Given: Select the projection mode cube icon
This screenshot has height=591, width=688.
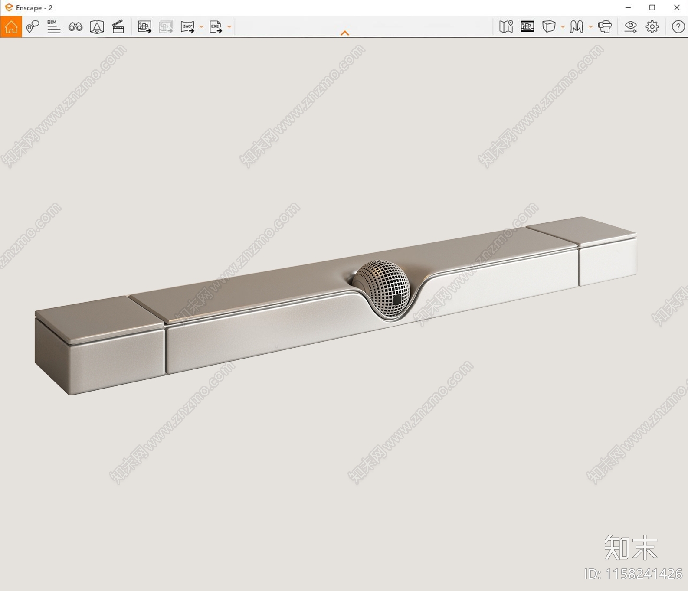Looking at the screenshot, I should (549, 27).
